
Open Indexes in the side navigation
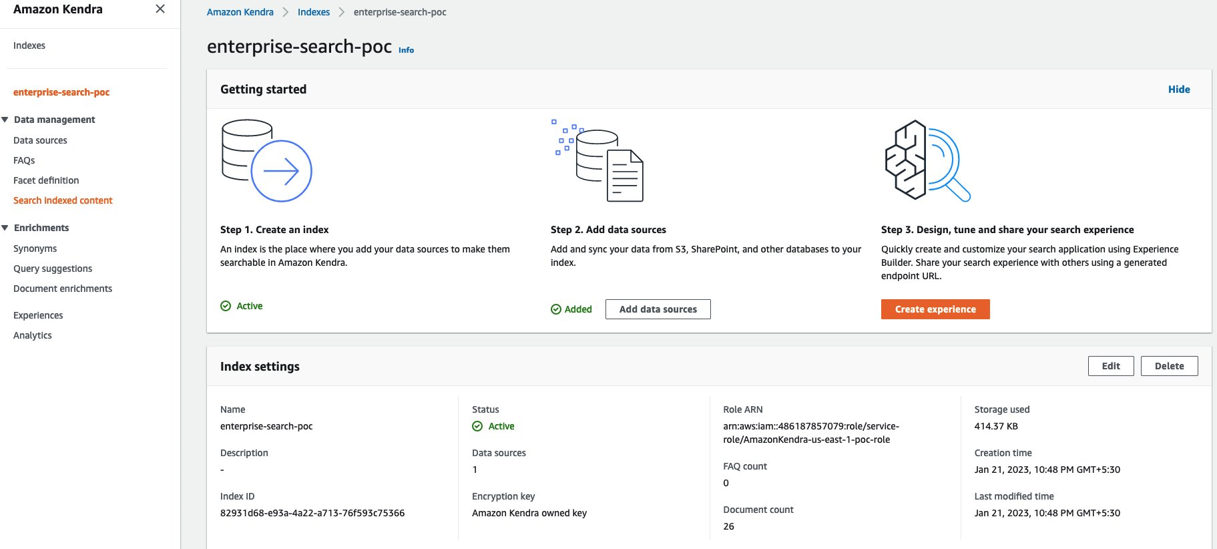coord(29,45)
